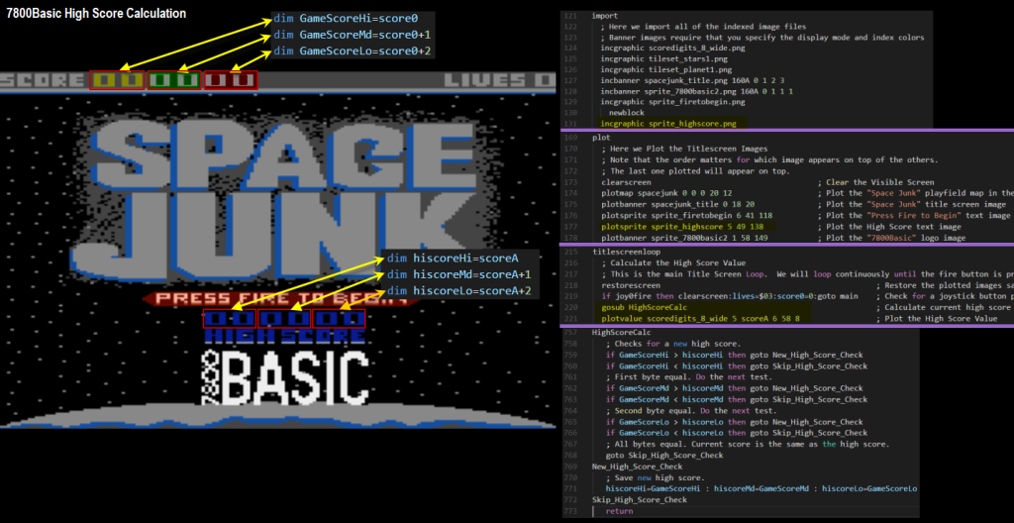Click the PRESS FIRE TO BEGIN banner

click(x=267, y=297)
